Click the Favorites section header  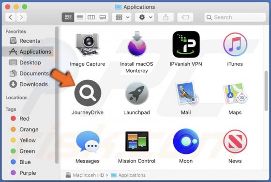16,31
